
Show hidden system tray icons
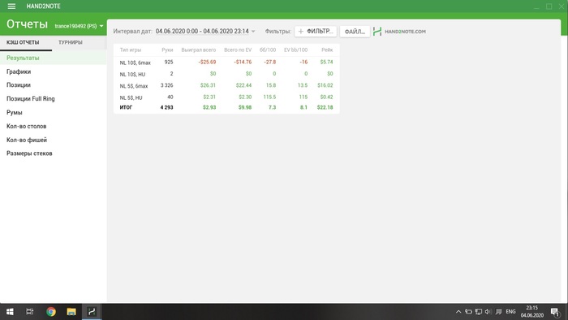(458, 312)
